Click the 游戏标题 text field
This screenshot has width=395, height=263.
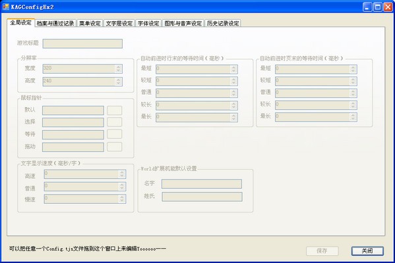click(82, 43)
